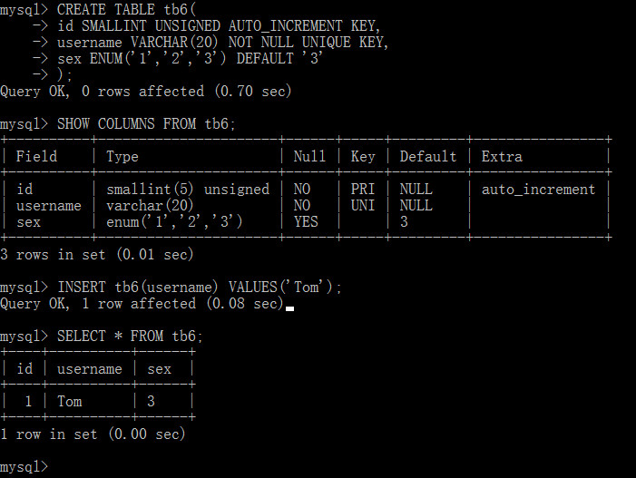Image resolution: width=636 pixels, height=478 pixels.
Task: Click the 'UNI' key value for username
Action: click(x=363, y=206)
